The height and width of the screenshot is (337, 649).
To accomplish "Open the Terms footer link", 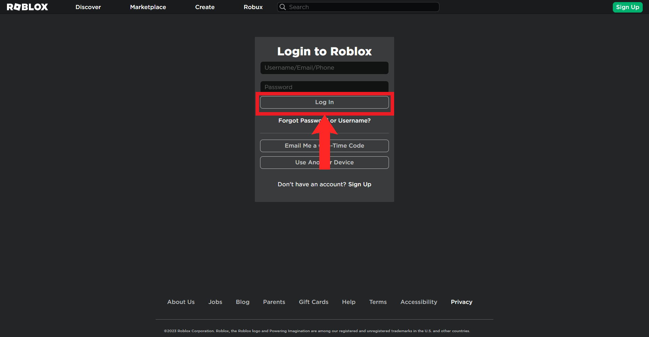I will coord(378,302).
